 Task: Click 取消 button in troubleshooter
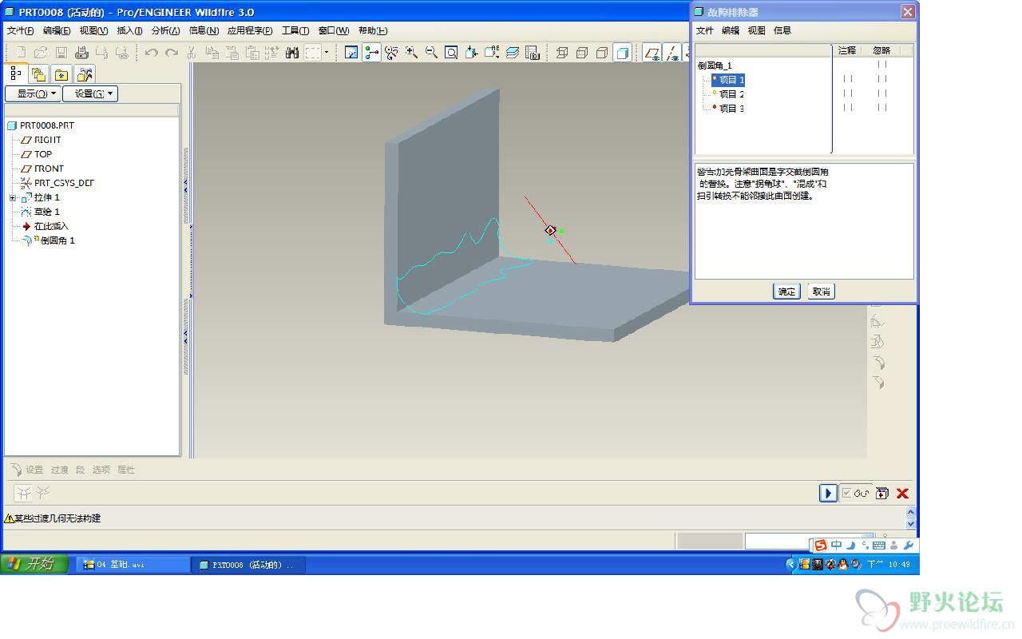coord(821,292)
